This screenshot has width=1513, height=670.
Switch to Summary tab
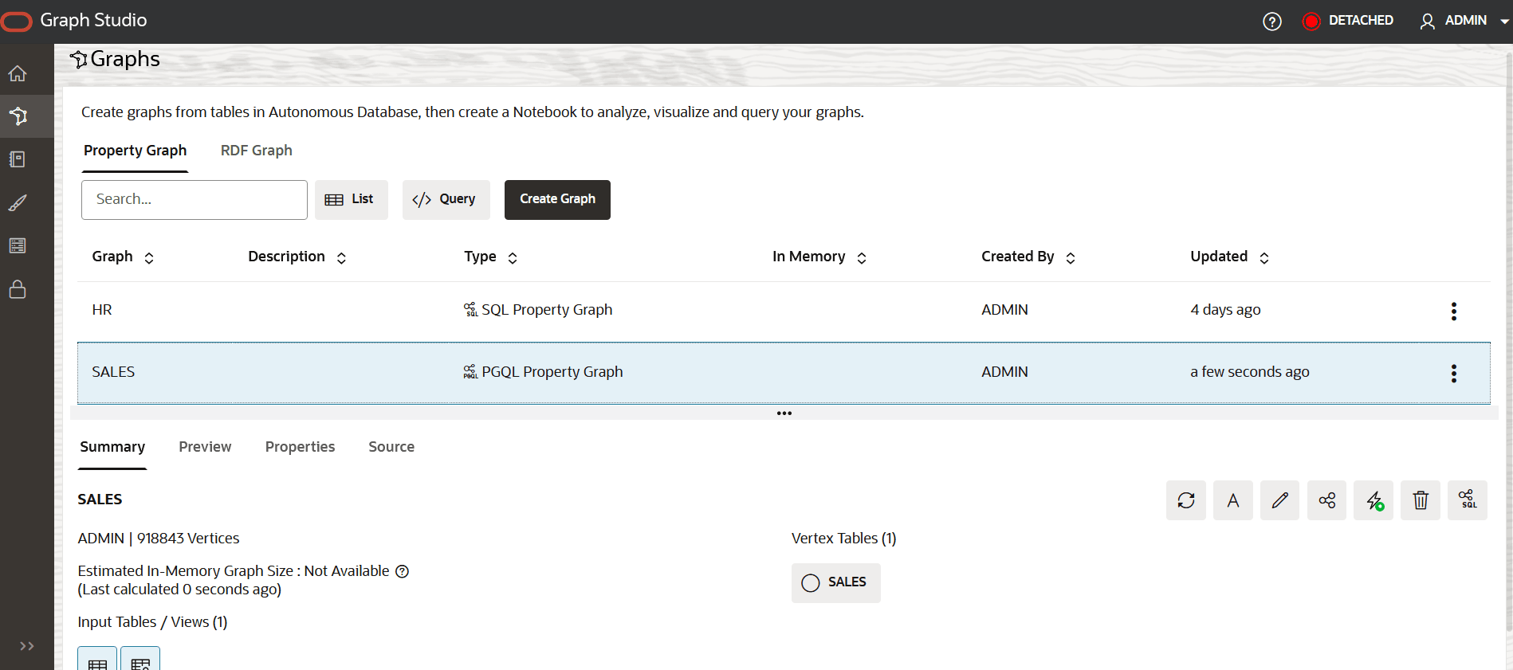coord(112,447)
